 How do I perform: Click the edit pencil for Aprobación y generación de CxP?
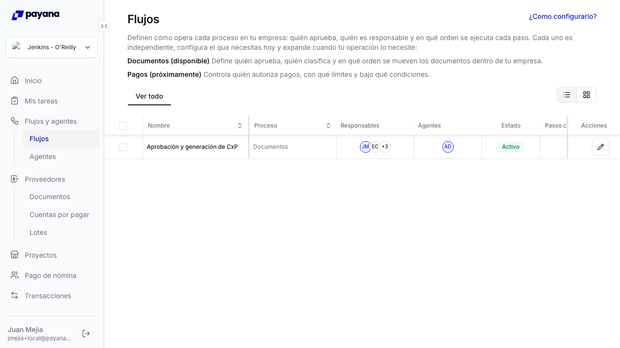click(601, 147)
